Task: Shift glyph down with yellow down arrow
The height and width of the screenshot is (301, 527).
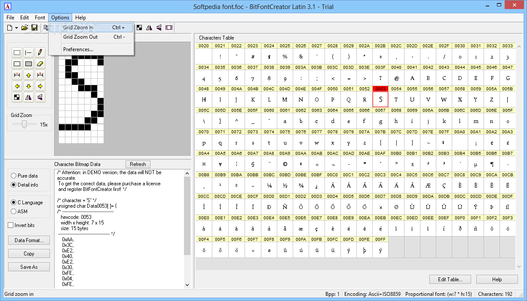Action: point(28,86)
